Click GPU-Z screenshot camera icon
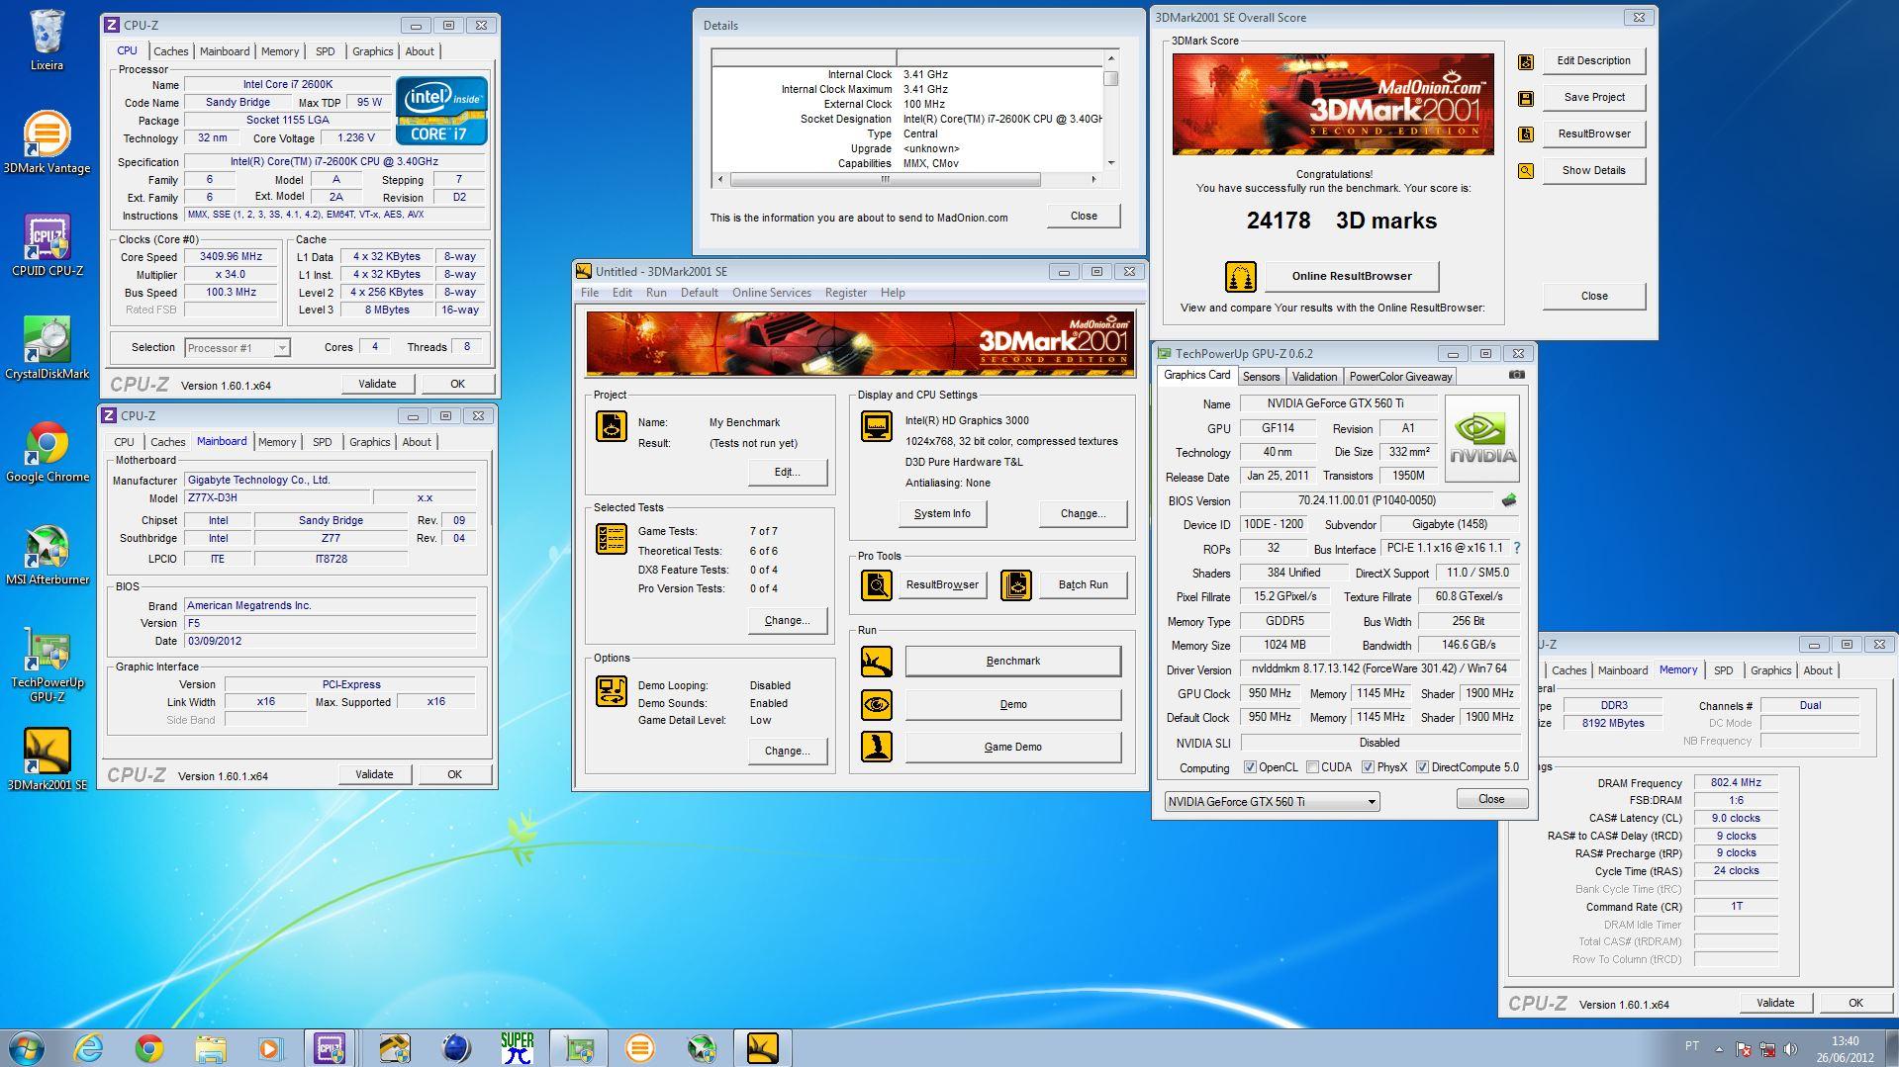 pos(1516,375)
